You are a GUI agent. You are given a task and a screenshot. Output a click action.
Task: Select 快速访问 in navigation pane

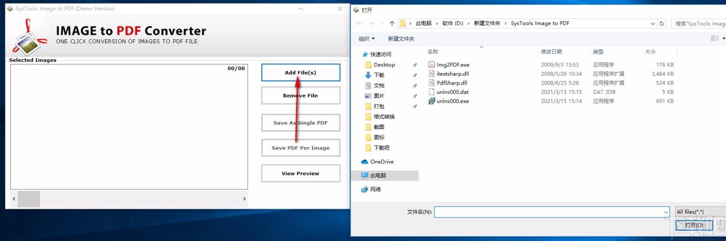380,54
